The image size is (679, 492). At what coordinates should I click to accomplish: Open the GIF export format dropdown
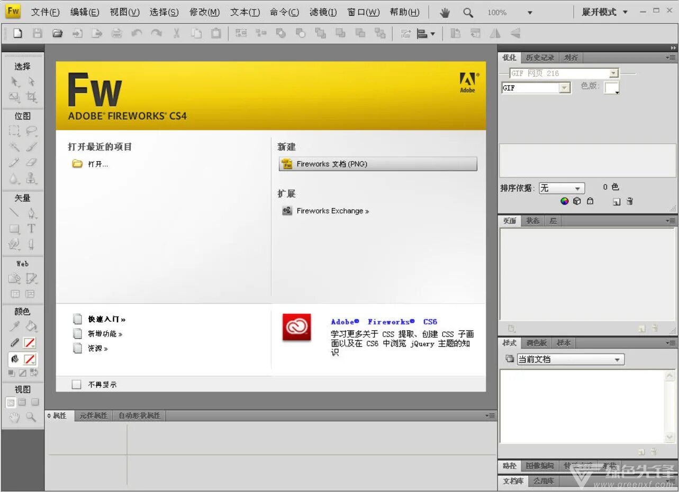(x=536, y=88)
